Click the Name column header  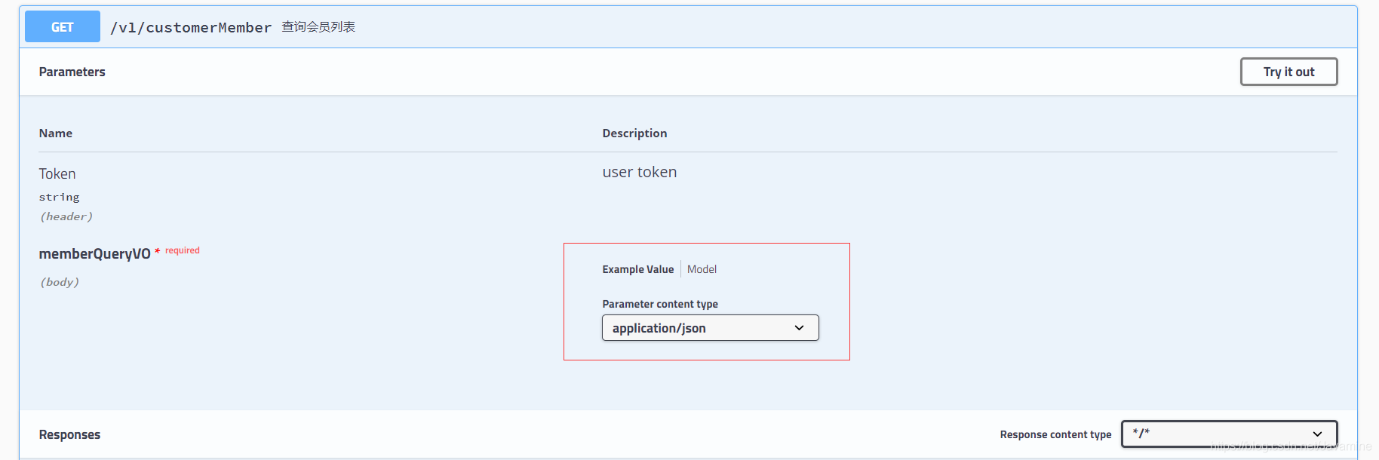tap(56, 133)
